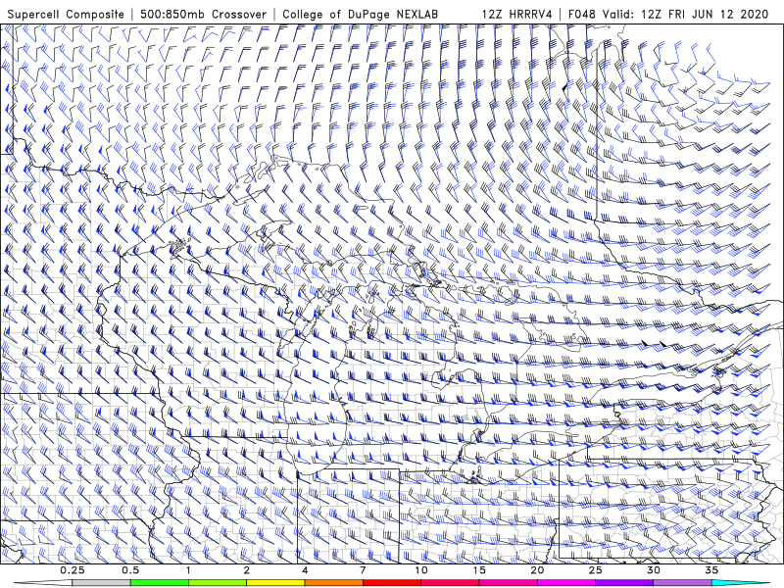The width and height of the screenshot is (784, 588).
Task: Click the colorbar label '4'
Action: [305, 570]
